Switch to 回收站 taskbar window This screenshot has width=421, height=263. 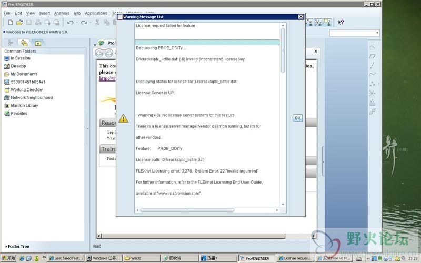(x=180, y=258)
